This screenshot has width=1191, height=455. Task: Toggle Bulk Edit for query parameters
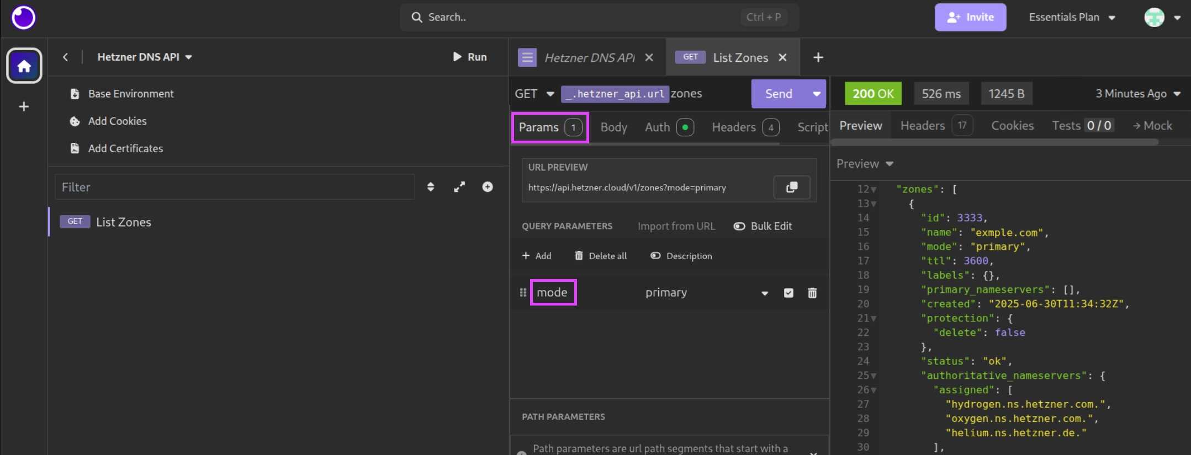pos(763,226)
